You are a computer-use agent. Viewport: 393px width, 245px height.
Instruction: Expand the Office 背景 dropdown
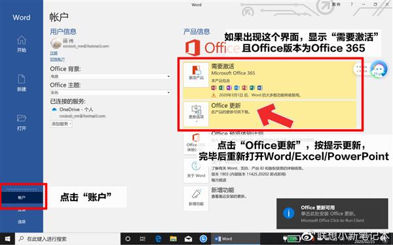[110, 76]
